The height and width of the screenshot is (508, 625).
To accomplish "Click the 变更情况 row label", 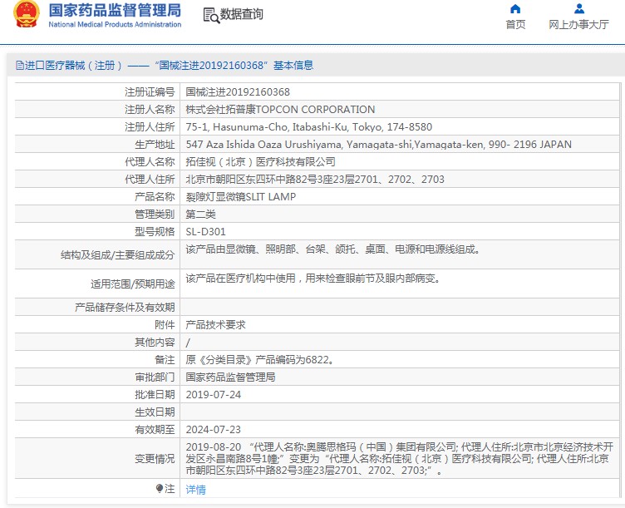I will (155, 459).
